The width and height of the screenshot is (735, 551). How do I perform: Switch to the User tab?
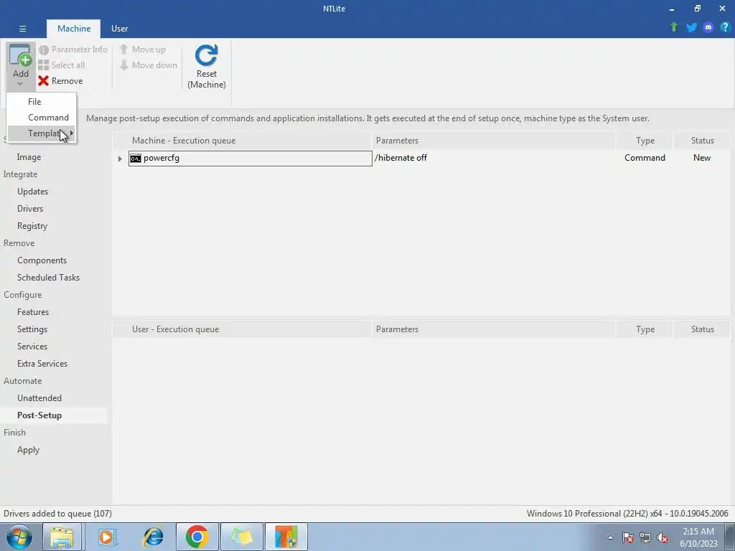120,29
